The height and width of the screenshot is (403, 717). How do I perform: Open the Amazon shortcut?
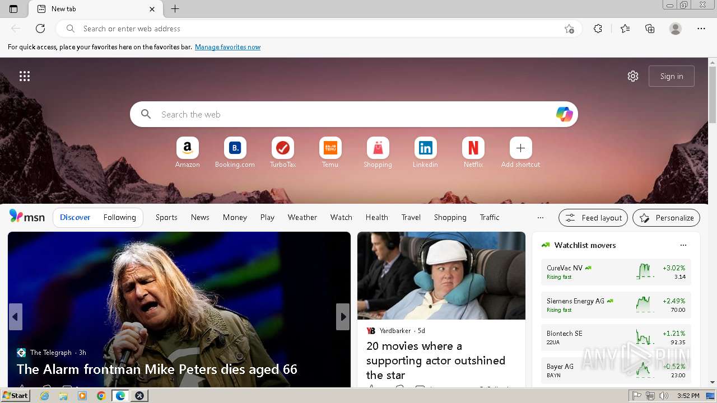coord(188,153)
